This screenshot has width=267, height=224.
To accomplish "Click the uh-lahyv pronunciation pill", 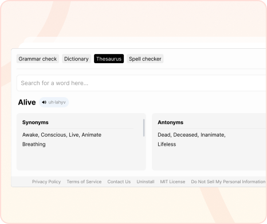I will coord(54,102).
